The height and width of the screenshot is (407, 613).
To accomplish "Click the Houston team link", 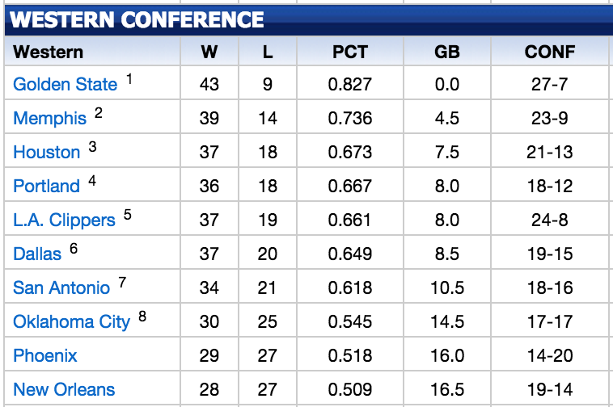I will [x=46, y=153].
